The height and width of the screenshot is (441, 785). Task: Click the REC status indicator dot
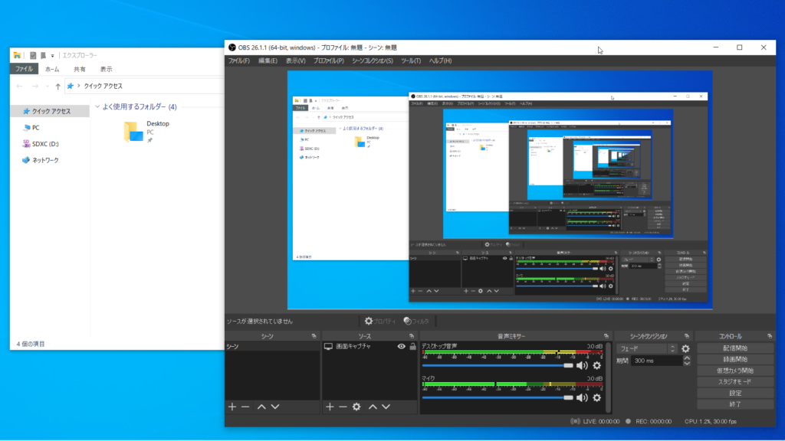coord(629,421)
